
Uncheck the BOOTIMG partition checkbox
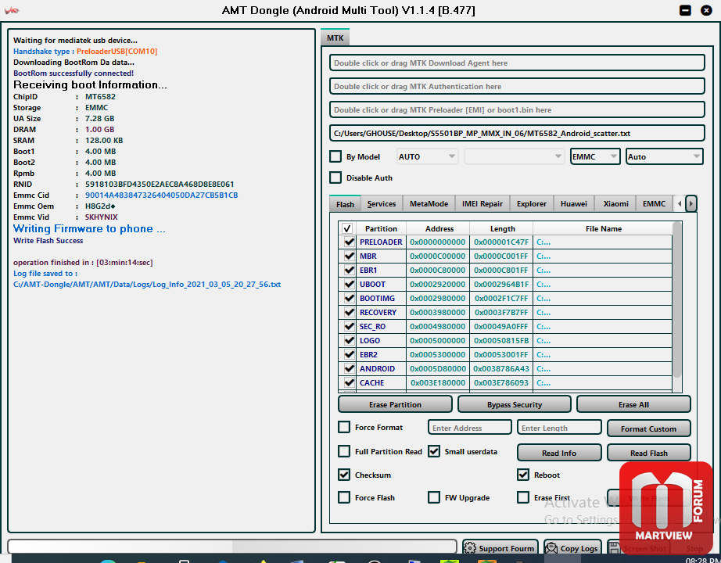[x=349, y=298]
